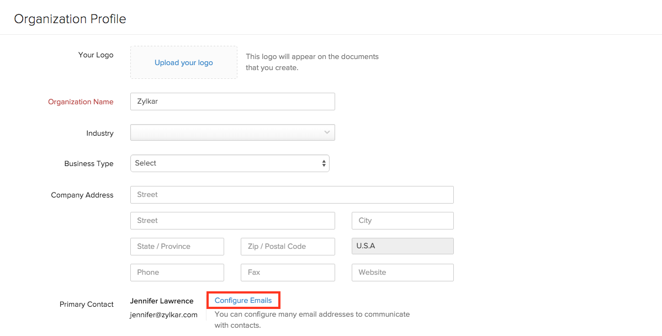Screen dimensions: 662x336
Task: Open the Business Type Select dropdown
Action: point(229,163)
